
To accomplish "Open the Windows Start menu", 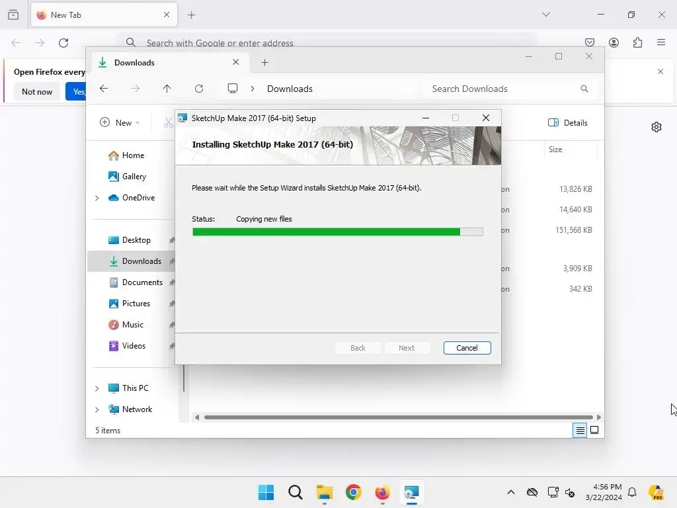I will tap(266, 492).
